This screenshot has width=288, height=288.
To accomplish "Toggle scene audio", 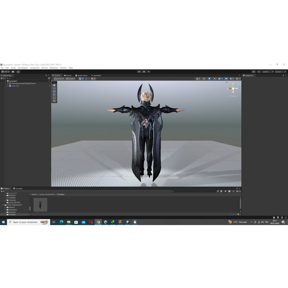I will [214, 79].
